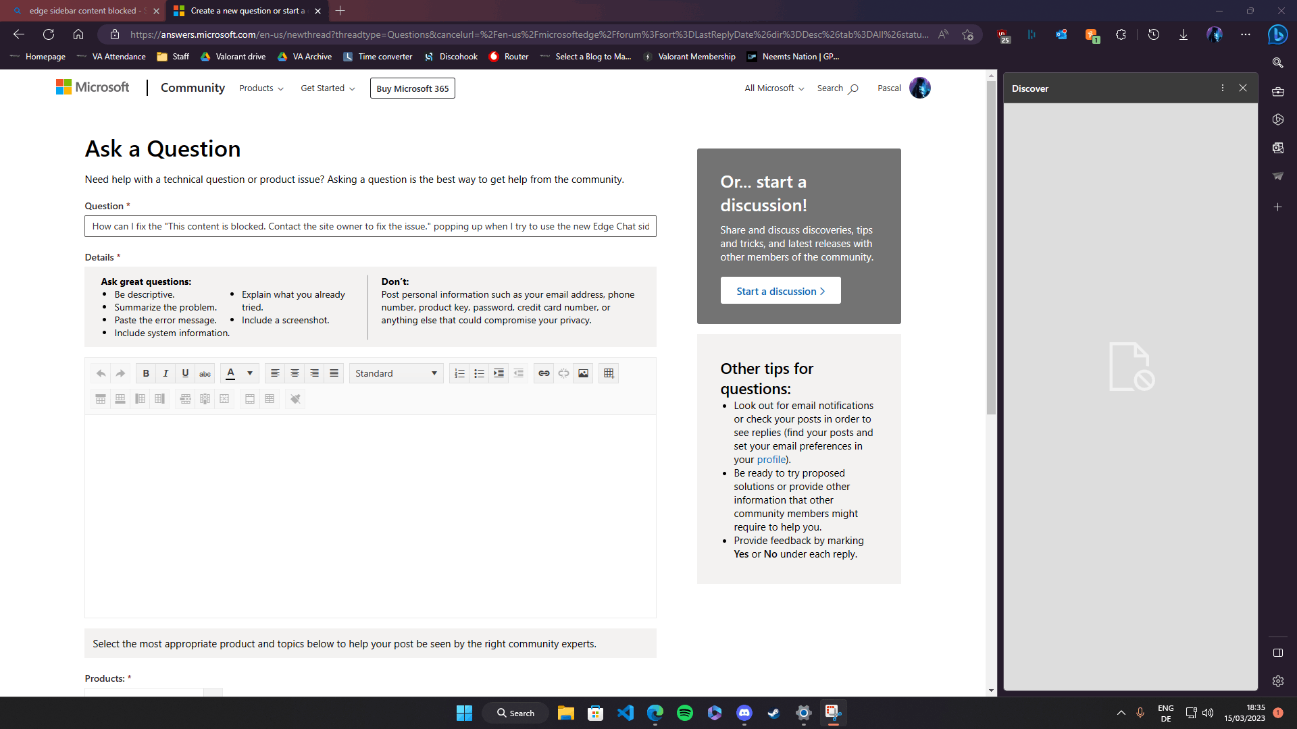
Task: Open Time converter bookmark
Action: point(378,57)
